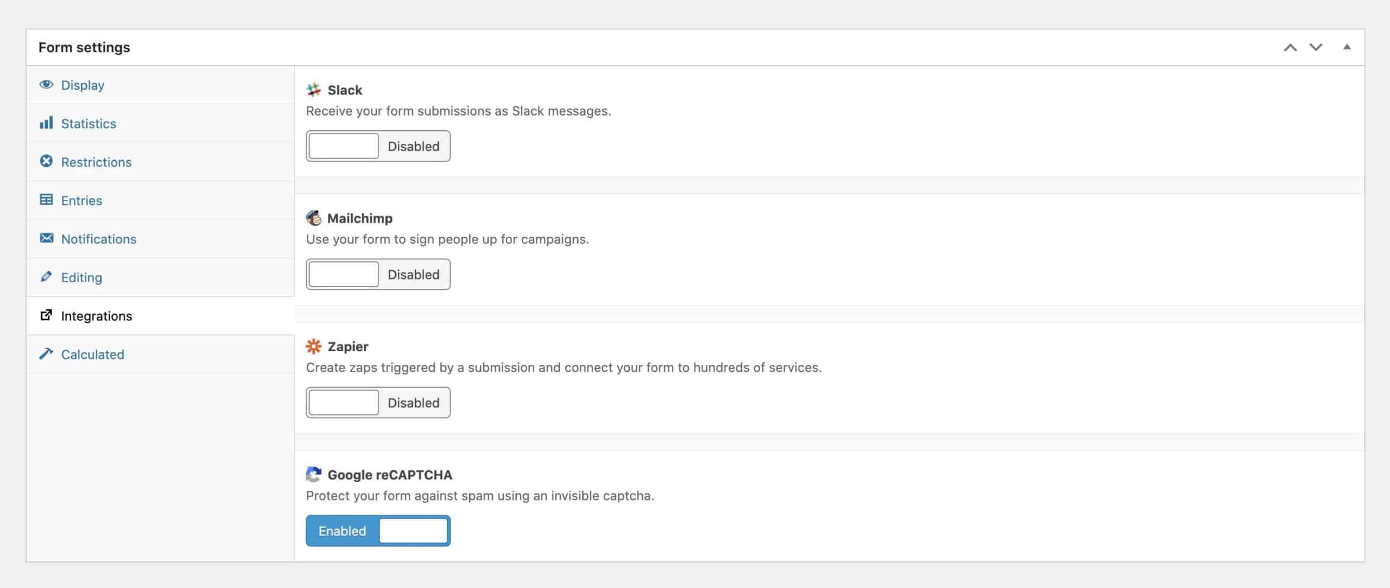Select the Notifications tab
This screenshot has height=588, width=1390.
click(x=160, y=239)
